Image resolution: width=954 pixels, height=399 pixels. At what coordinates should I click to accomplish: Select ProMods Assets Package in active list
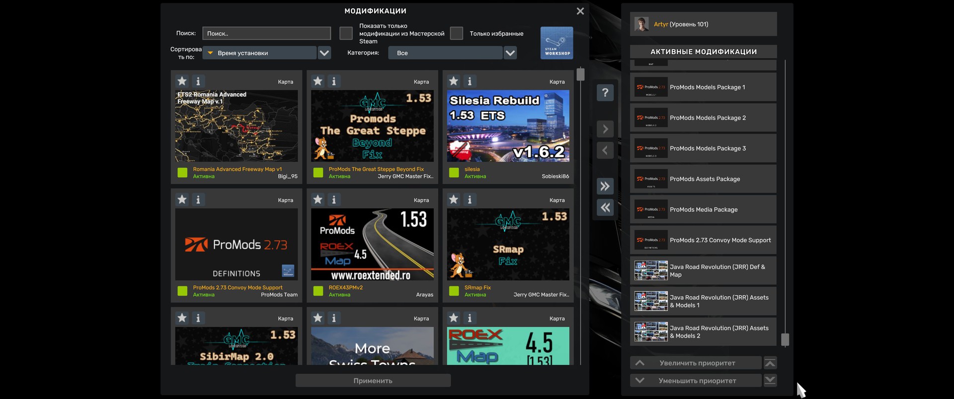click(703, 179)
